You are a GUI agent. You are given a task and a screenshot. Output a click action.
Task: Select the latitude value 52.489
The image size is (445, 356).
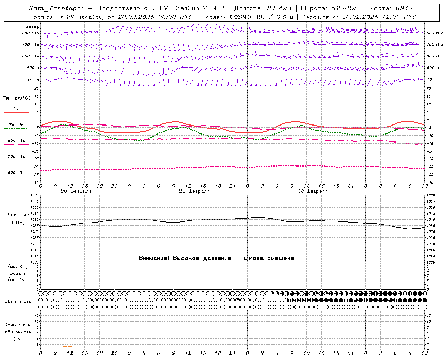[343, 8]
